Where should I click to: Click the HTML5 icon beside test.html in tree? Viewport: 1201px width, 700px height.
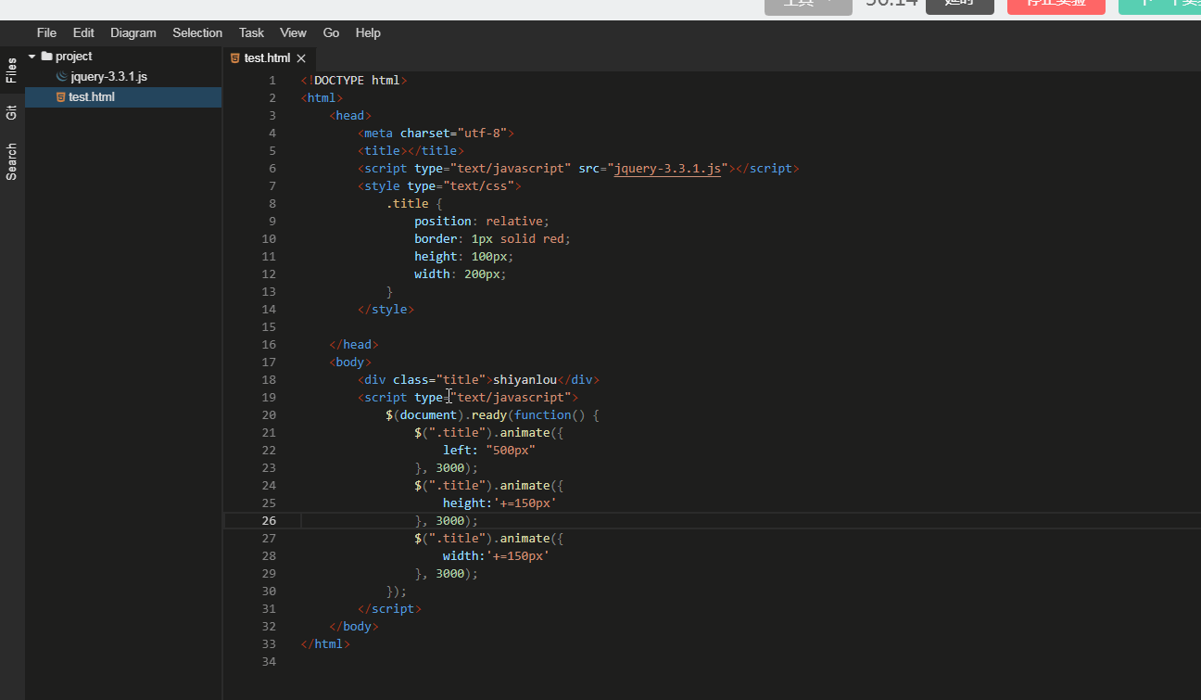(61, 97)
